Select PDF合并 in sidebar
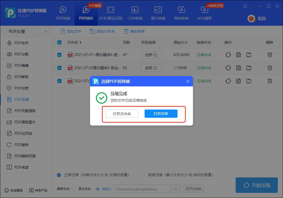 pyautogui.click(x=26, y=43)
